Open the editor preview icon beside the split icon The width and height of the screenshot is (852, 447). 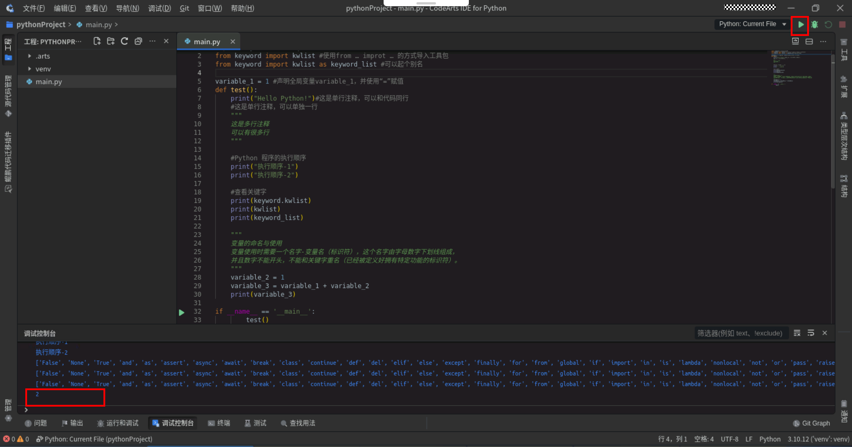click(795, 41)
